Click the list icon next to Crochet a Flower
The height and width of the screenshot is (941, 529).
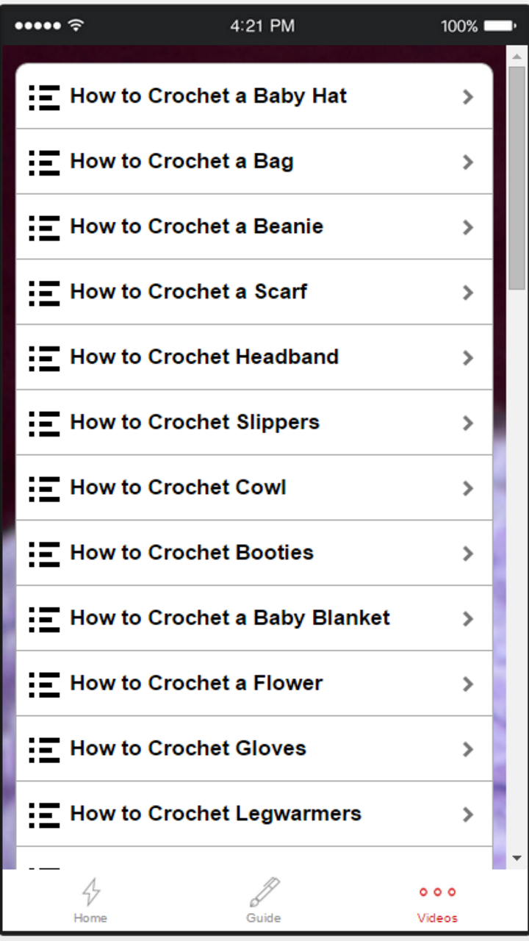(43, 684)
